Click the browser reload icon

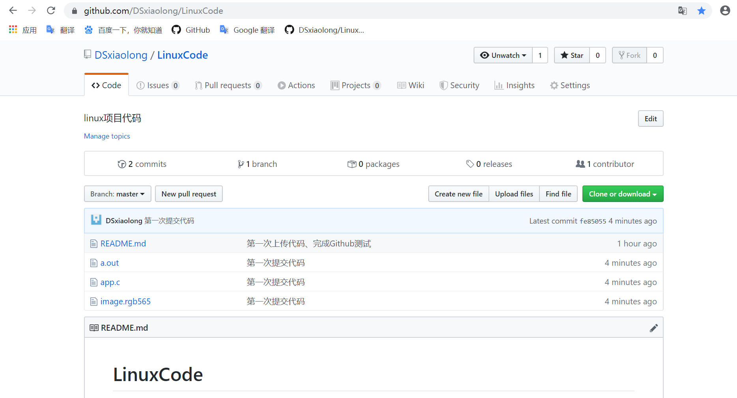point(51,11)
